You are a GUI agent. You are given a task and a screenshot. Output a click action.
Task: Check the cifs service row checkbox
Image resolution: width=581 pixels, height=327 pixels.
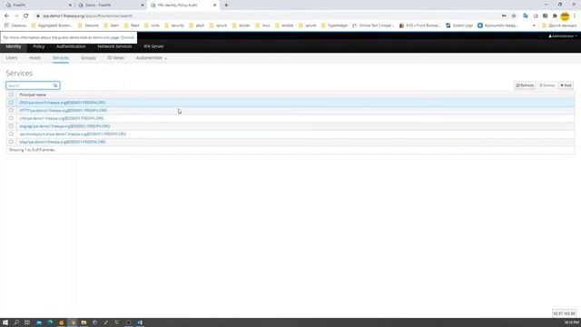coord(11,118)
